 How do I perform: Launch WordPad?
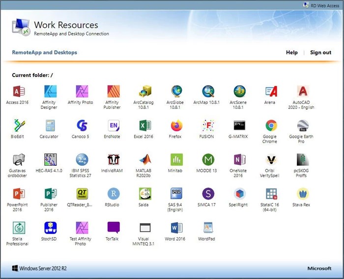tap(208, 228)
